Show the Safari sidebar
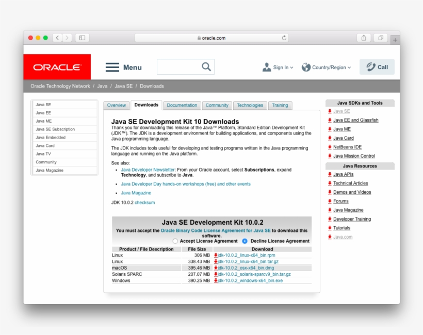Screen dimensions: 423x335 [x=83, y=38]
